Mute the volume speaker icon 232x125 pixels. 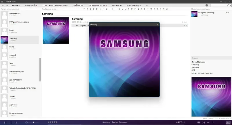point(27,122)
